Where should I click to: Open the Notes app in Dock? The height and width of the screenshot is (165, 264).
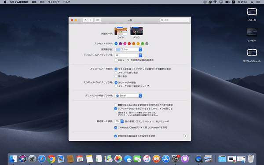click(89, 159)
